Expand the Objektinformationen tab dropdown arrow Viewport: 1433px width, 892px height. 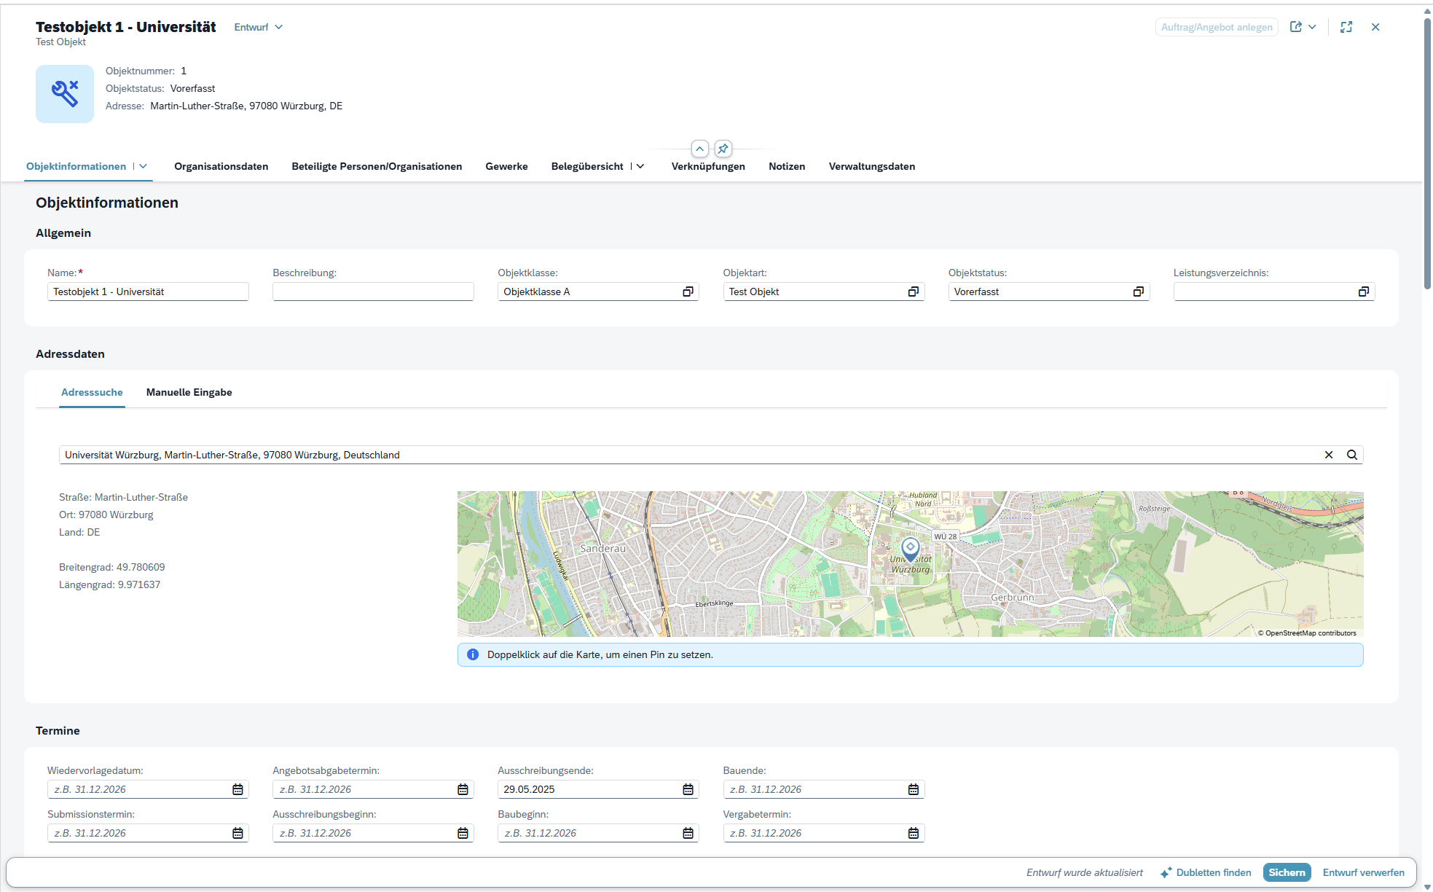144,166
